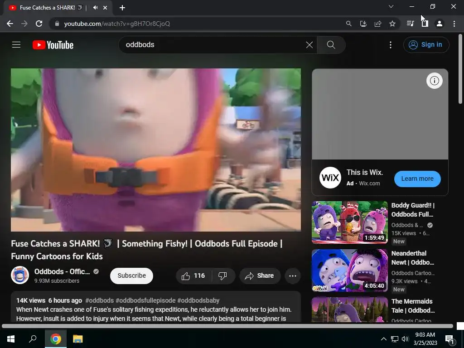Image resolution: width=464 pixels, height=348 pixels.
Task: Click Chrome icon in taskbar
Action: coord(55,339)
